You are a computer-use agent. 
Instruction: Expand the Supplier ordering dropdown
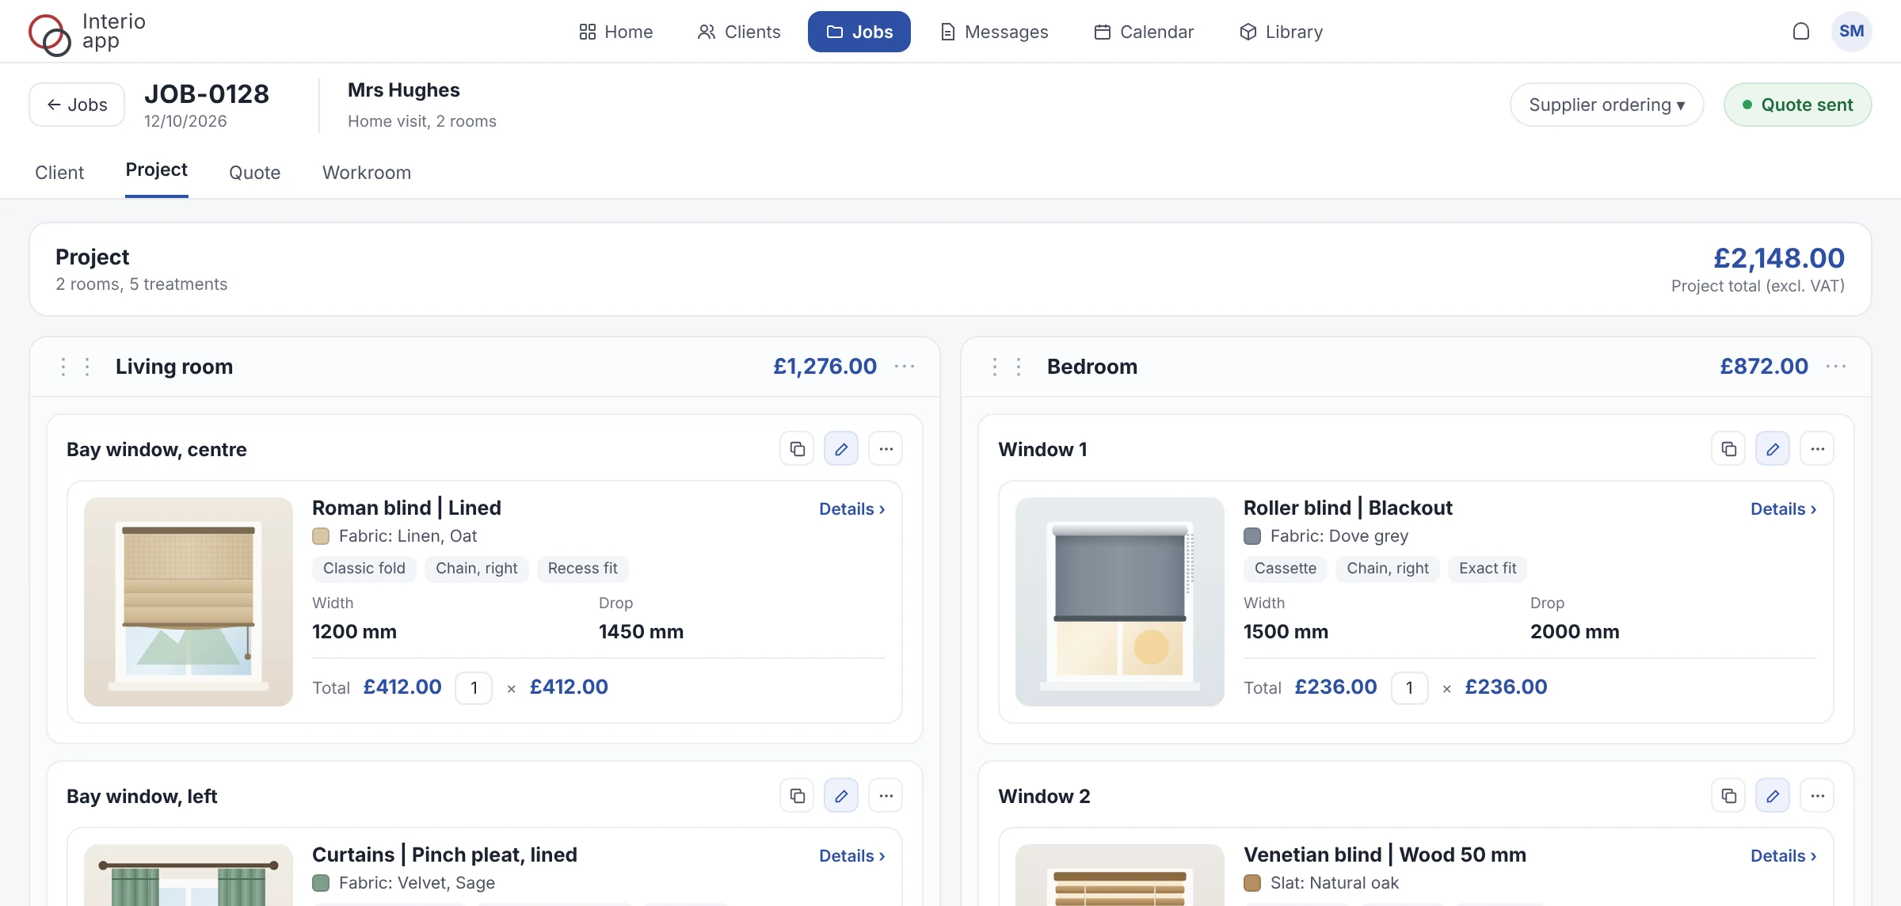[1606, 105]
